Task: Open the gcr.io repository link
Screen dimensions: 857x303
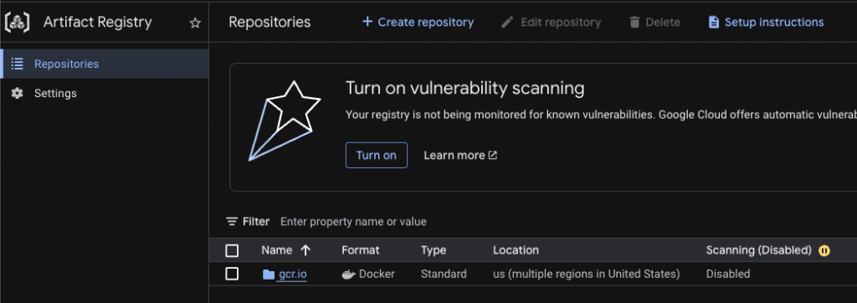Action: (x=292, y=274)
